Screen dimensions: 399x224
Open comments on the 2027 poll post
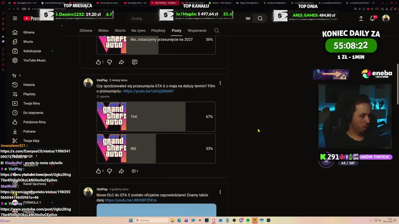[x=135, y=62]
